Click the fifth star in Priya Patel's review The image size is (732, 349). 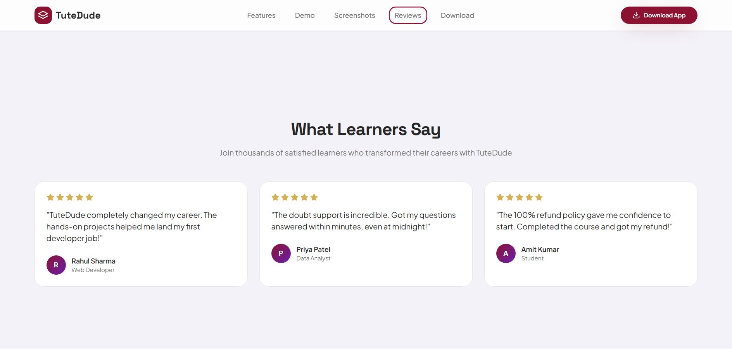314,197
